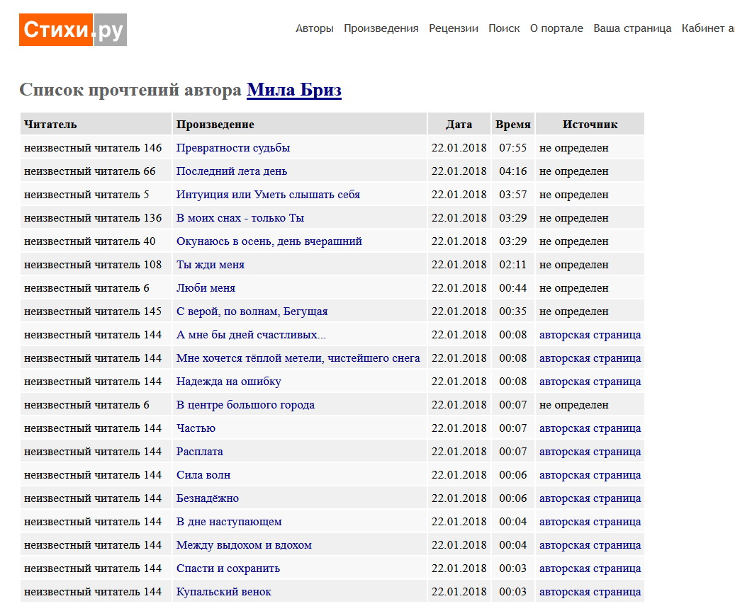Open Рецензии in the top navigation
This screenshot has height=606, width=735.
point(453,28)
